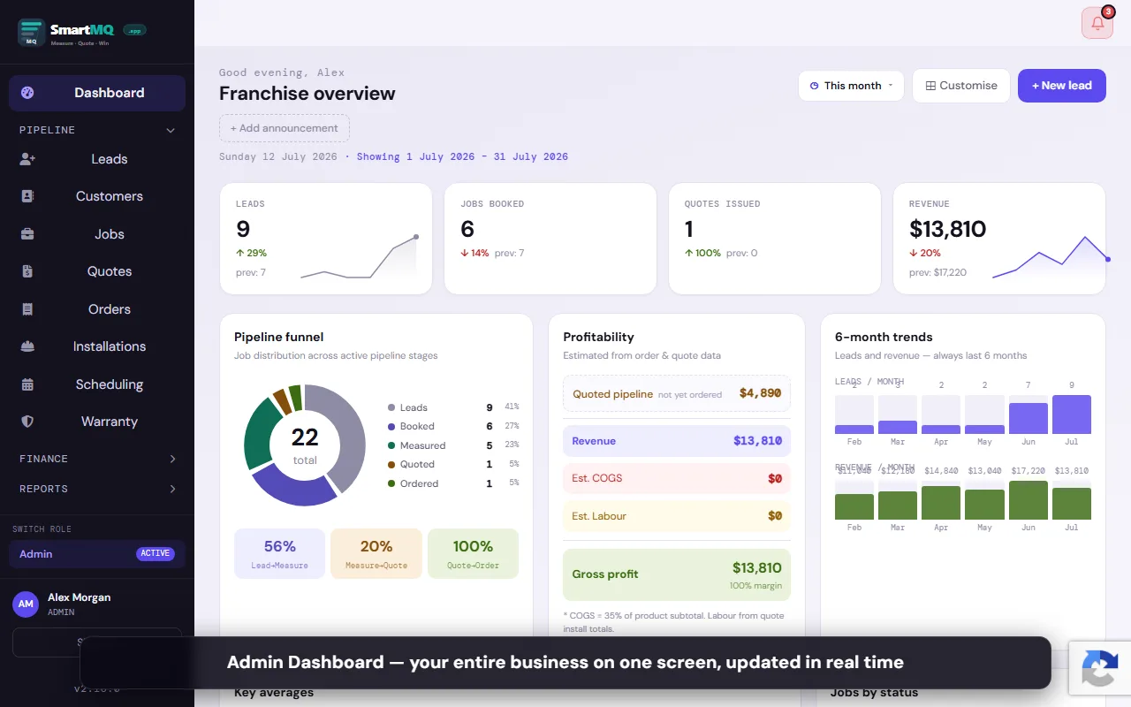The image size is (1131, 707).
Task: Open Warranty in the sidebar
Action: [x=97, y=422]
